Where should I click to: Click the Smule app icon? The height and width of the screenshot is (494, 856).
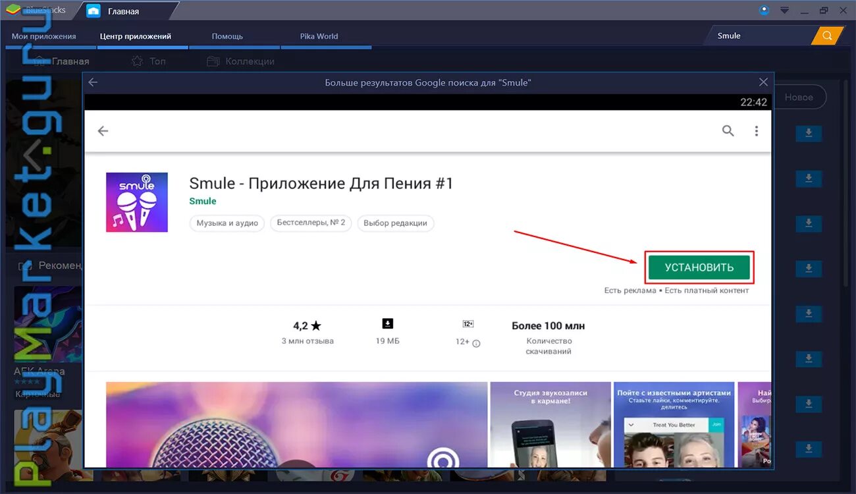click(137, 202)
